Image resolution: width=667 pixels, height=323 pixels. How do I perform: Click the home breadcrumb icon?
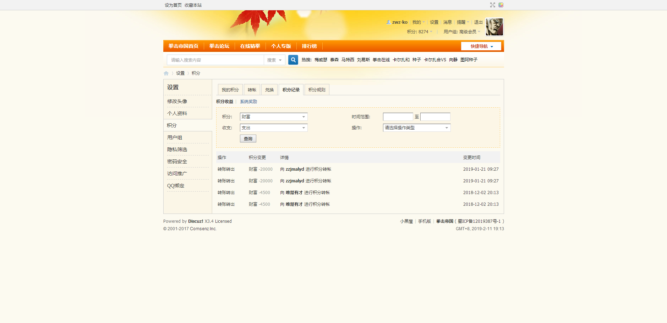[166, 73]
